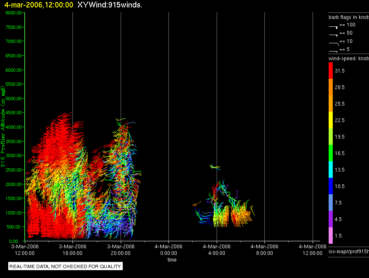Screen dimensions: 369x278
Task: Click the 1.5 wind-speed legend value
Action: (x=338, y=236)
